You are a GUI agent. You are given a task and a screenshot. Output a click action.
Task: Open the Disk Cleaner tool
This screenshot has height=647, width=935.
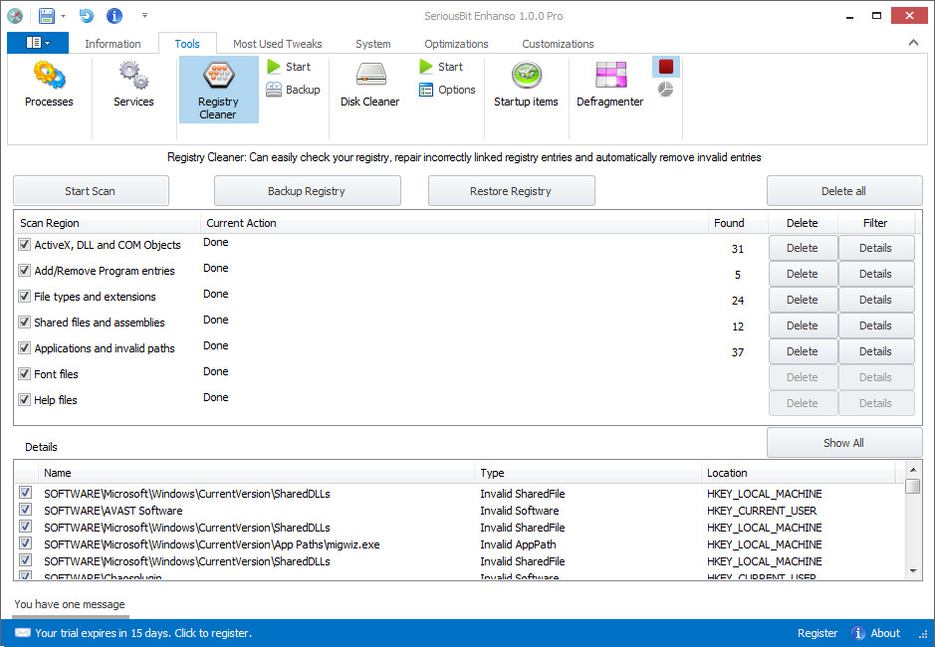click(x=369, y=85)
